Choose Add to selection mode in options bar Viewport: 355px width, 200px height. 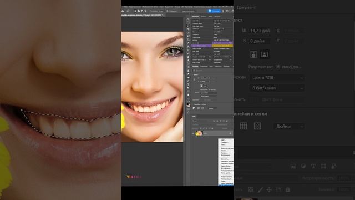pyautogui.click(x=139, y=11)
